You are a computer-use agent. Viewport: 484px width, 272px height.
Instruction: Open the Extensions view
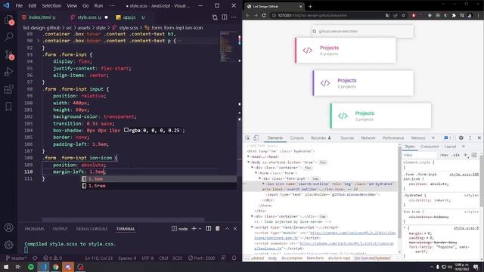(8, 89)
